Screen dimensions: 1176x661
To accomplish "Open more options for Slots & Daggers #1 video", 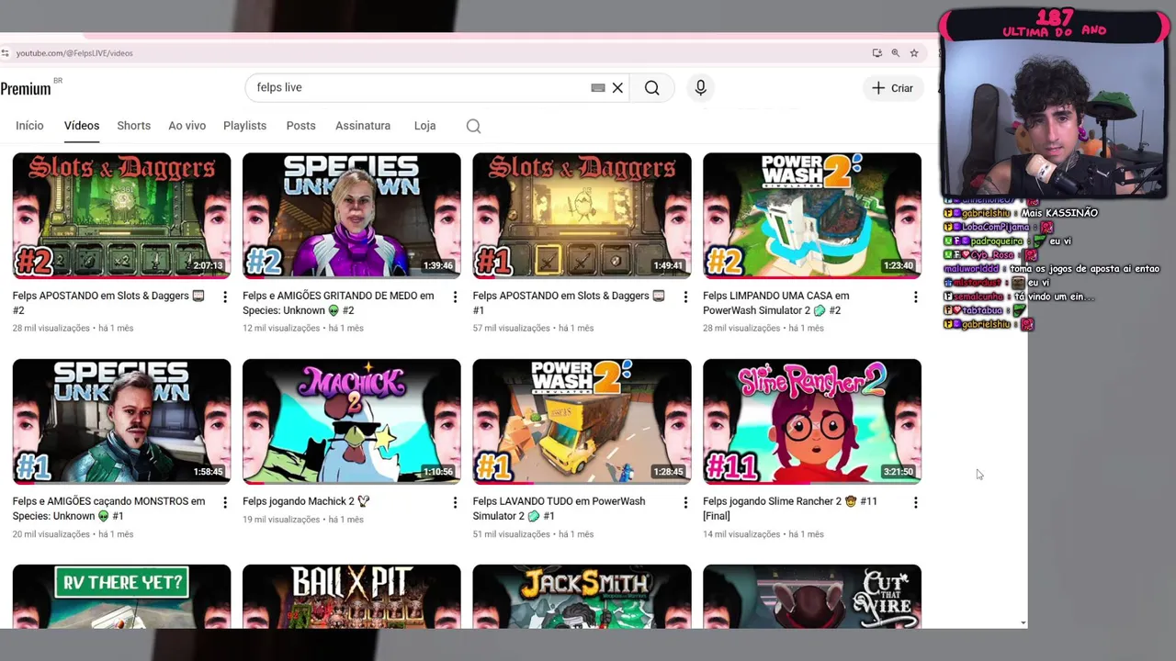I will point(684,297).
